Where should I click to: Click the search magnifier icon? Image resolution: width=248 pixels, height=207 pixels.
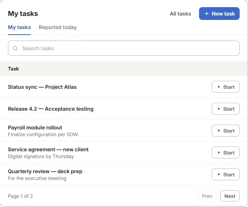point(15,48)
